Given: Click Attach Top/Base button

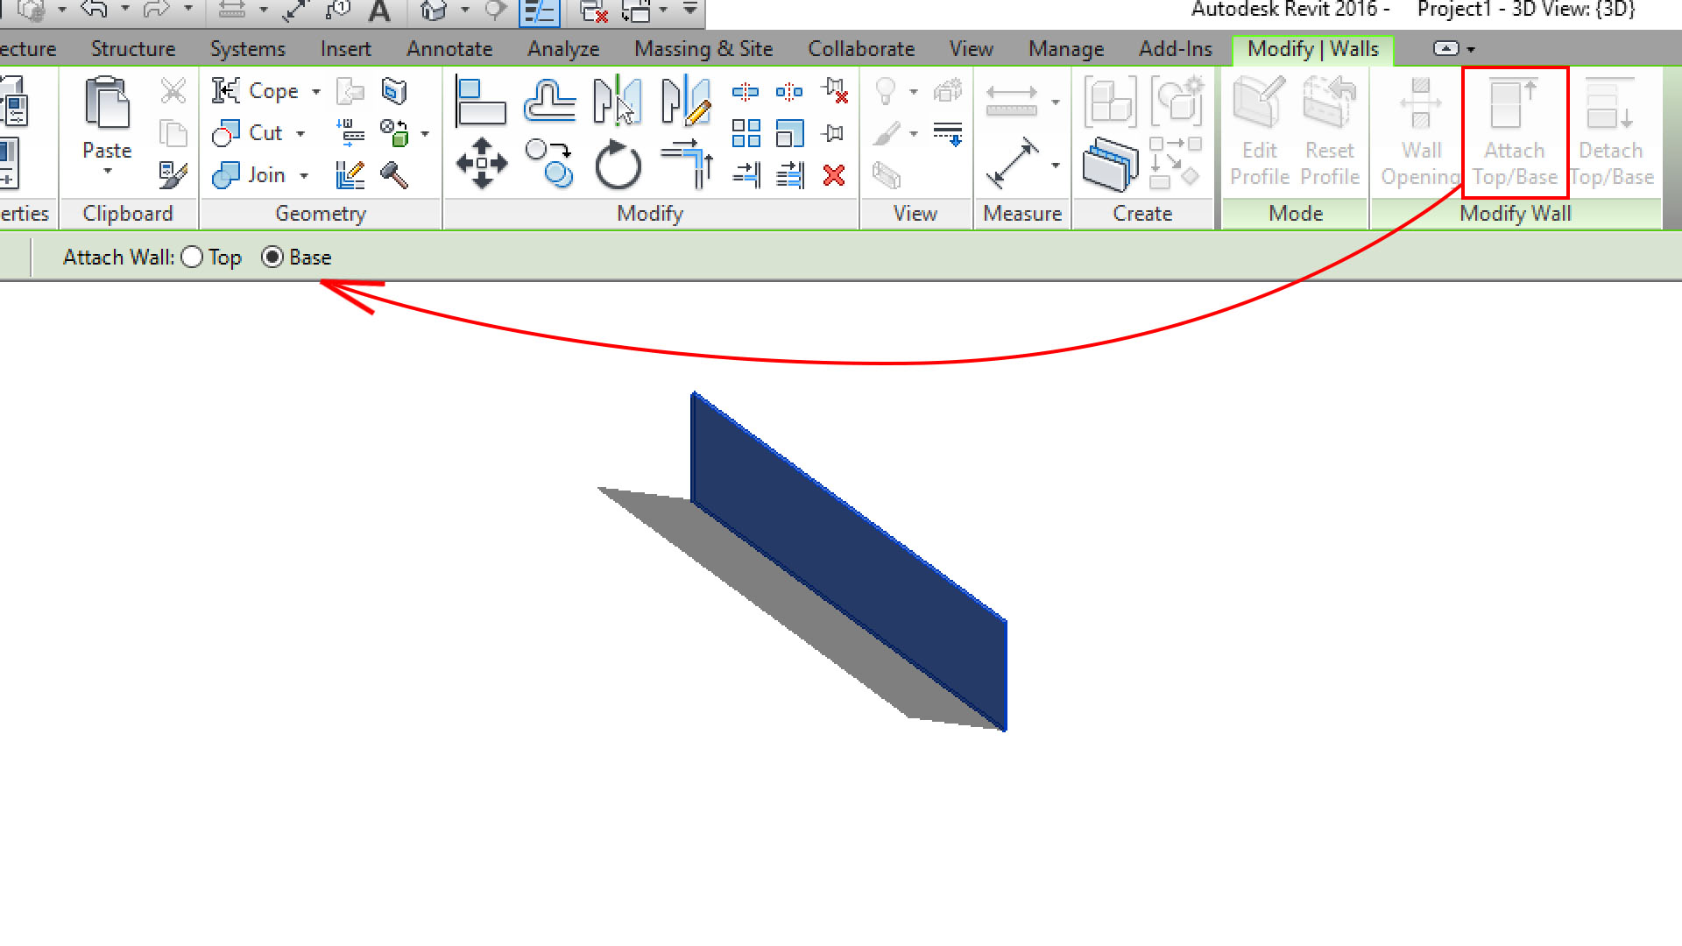Looking at the screenshot, I should pyautogui.click(x=1515, y=131).
